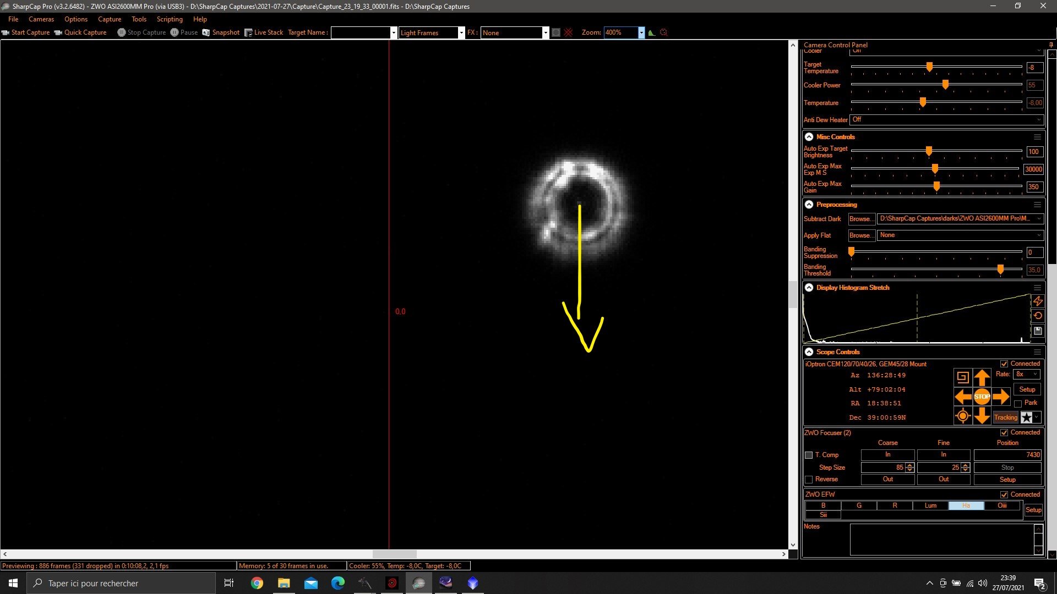Open the Scripting menu
Screen dimensions: 1057x594
click(x=170, y=19)
